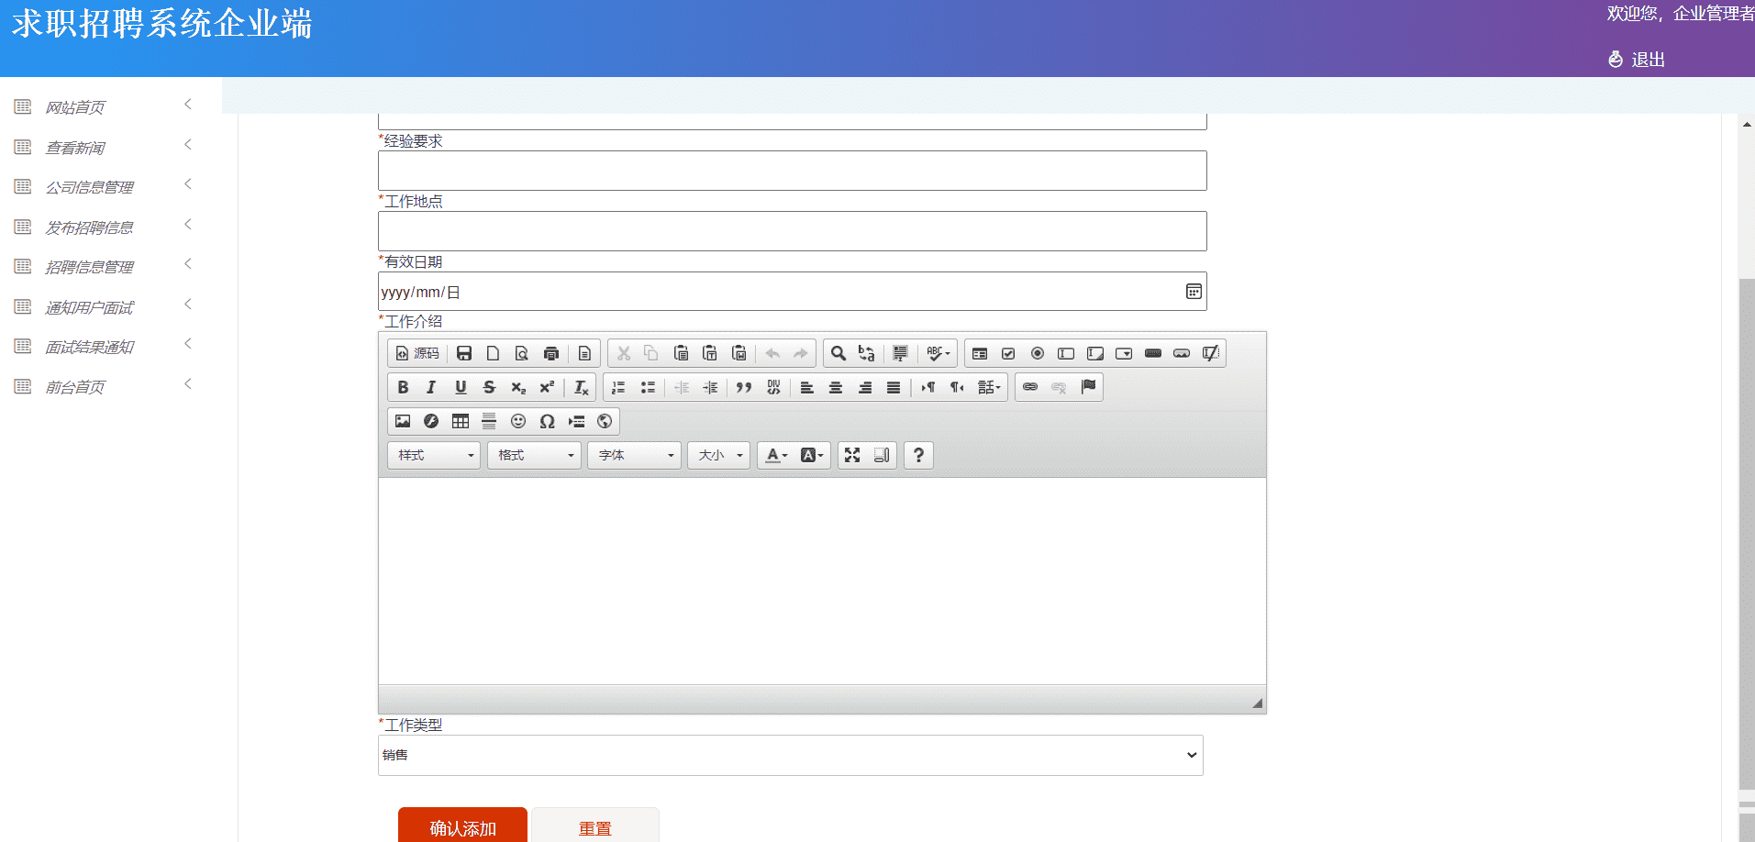The height and width of the screenshot is (842, 1755).
Task: Click Paste as plain text icon
Action: 710,353
